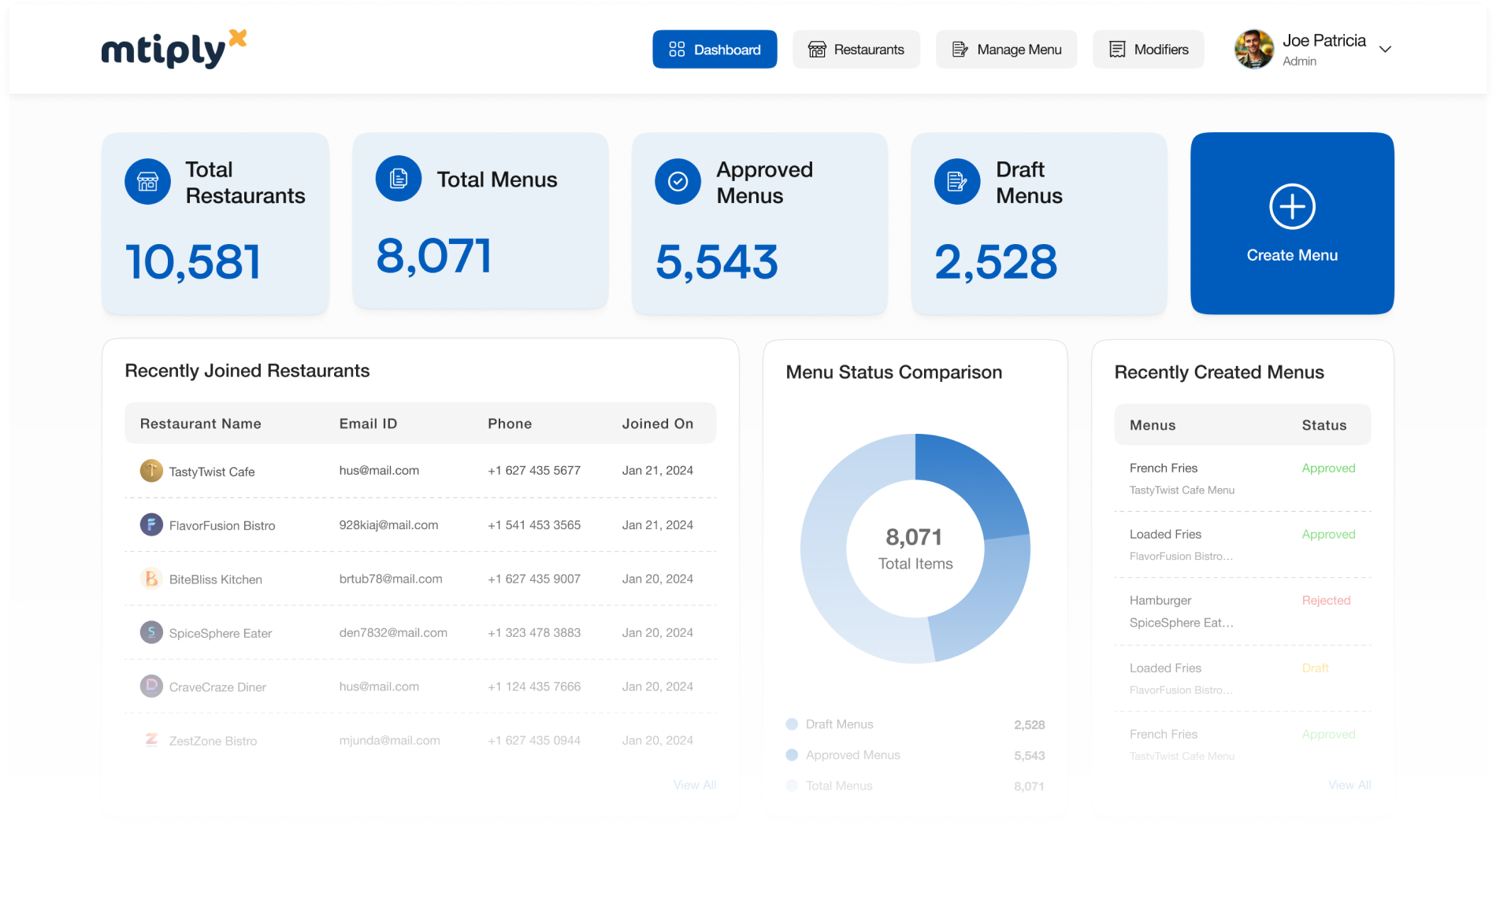The image size is (1496, 907).
Task: Click the Draft Menus legend dot
Action: [x=792, y=724]
